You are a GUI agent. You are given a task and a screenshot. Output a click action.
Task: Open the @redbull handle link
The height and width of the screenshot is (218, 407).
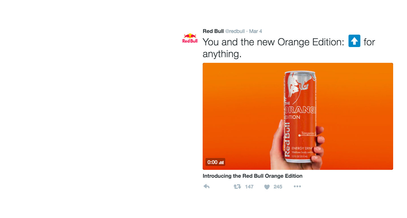235,31
